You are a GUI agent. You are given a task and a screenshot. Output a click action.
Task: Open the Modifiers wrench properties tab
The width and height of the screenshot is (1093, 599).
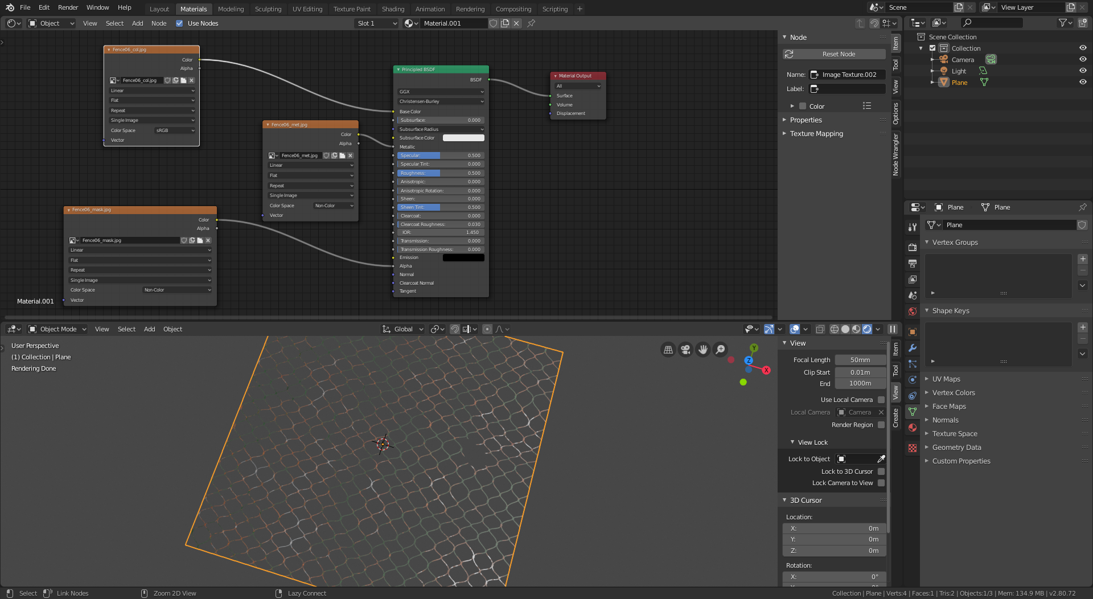tap(913, 348)
